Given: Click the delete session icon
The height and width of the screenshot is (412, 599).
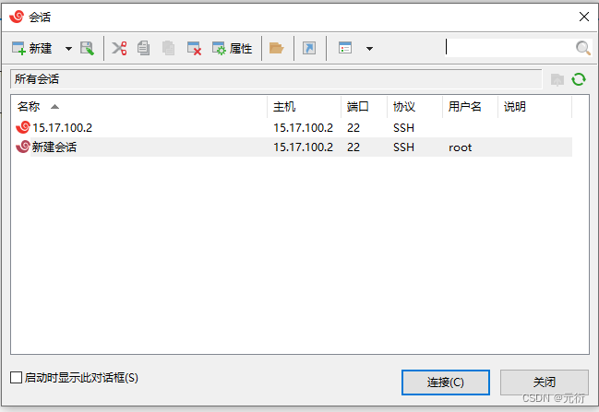Looking at the screenshot, I should click(194, 49).
